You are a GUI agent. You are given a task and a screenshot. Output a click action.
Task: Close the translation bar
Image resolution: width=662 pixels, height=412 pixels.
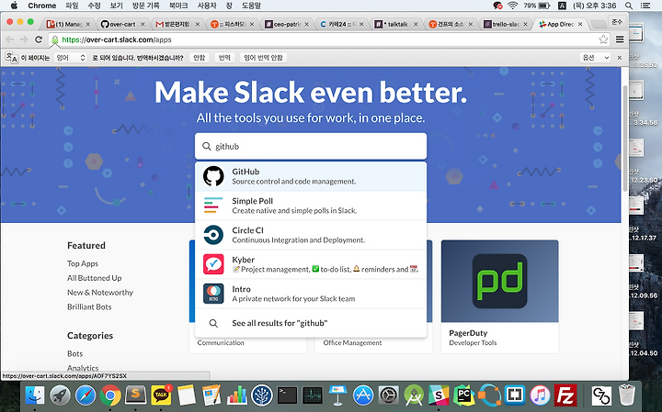click(x=620, y=58)
